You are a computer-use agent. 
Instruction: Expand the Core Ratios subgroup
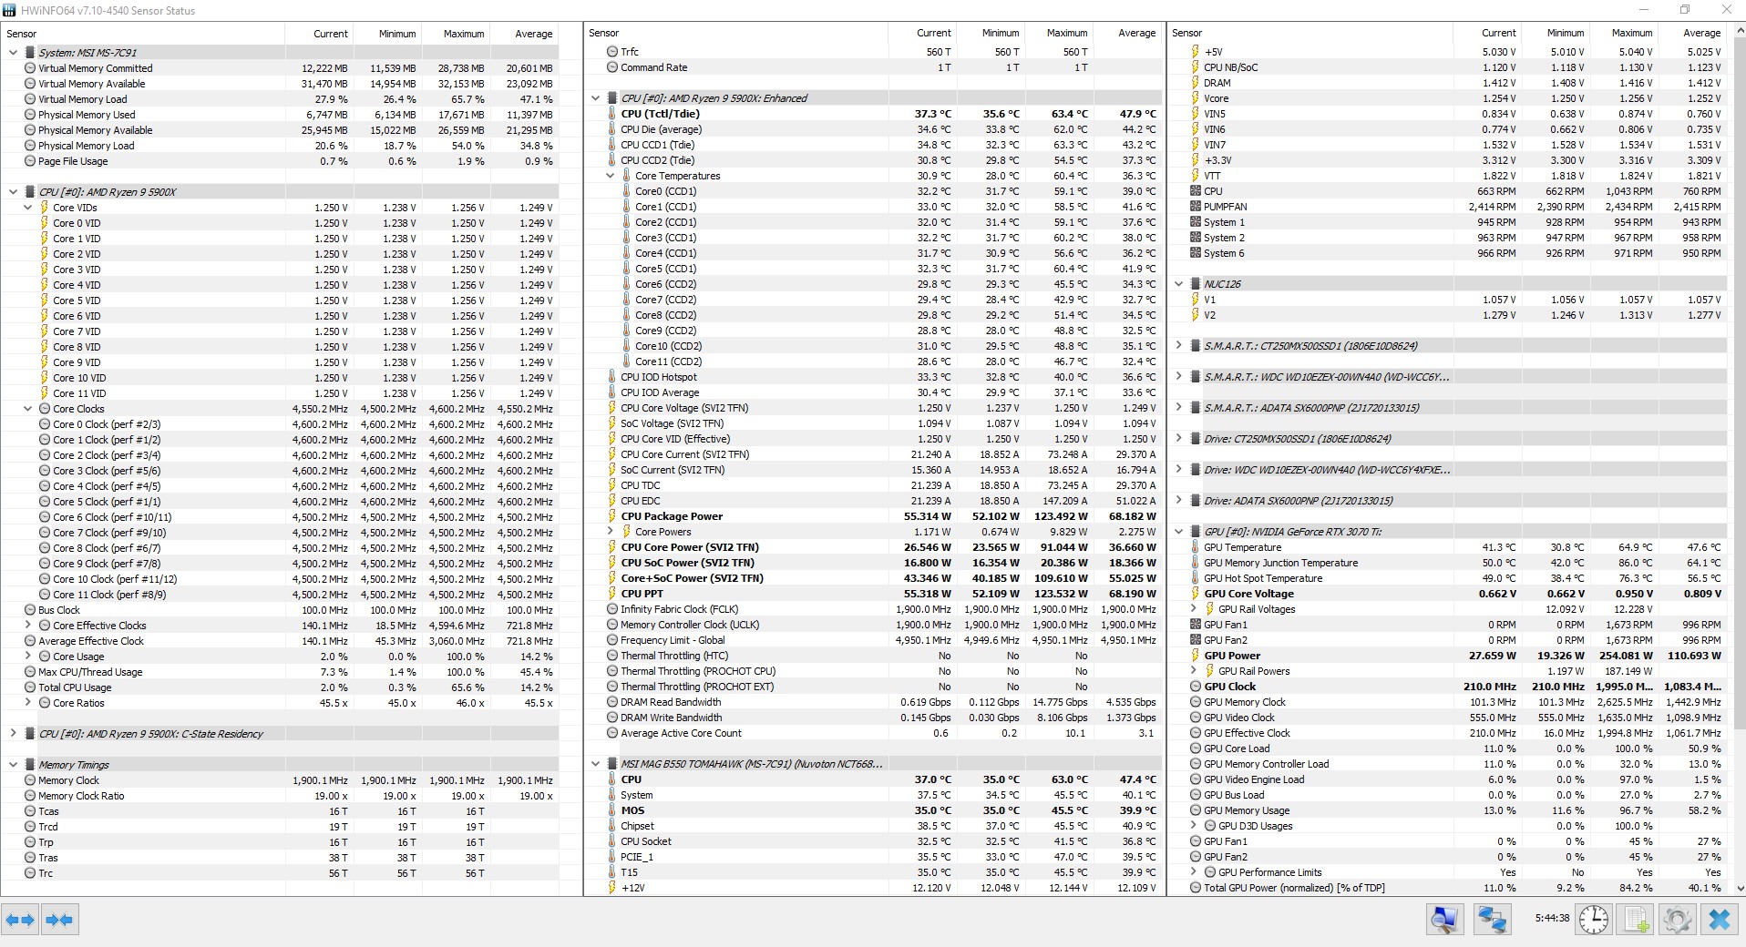tap(27, 703)
